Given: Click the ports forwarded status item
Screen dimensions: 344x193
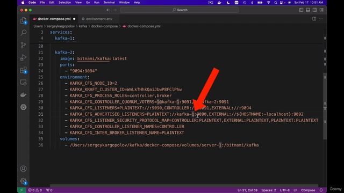Looking at the screenshot, I should pos(49,190).
